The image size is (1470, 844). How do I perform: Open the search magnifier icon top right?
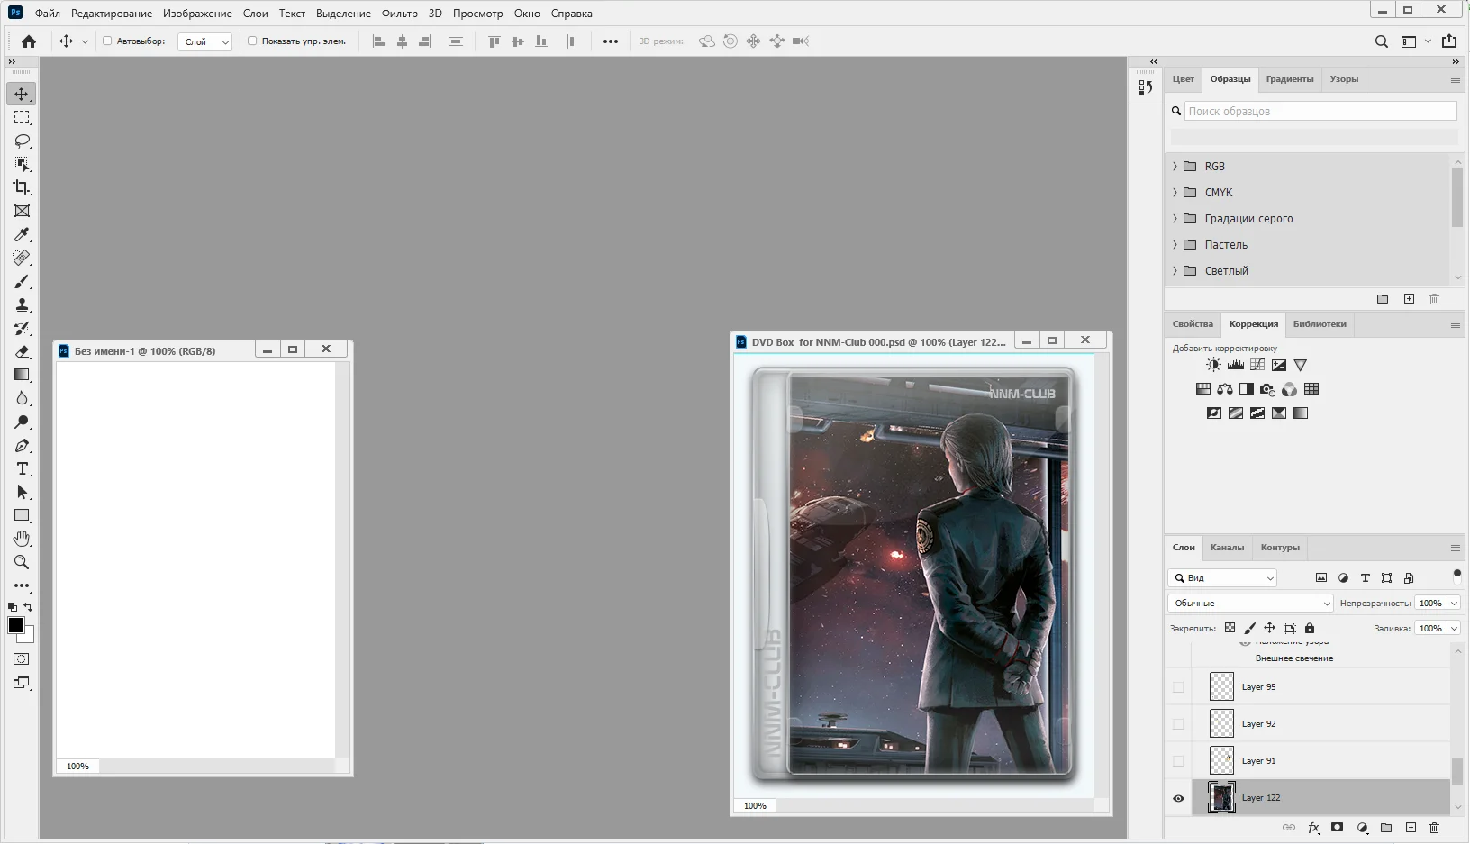point(1382,41)
